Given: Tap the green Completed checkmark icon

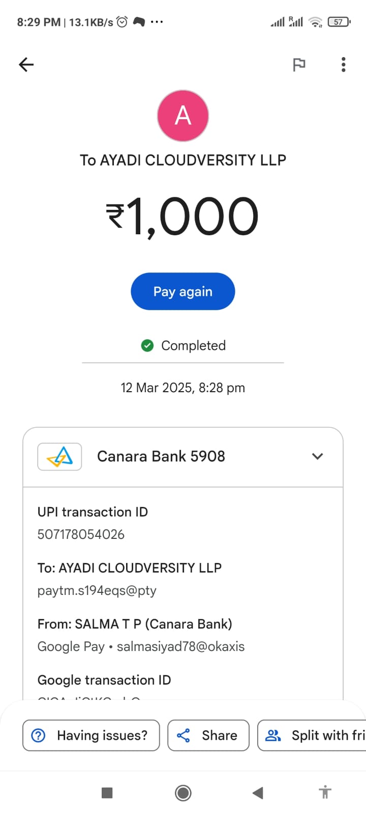Looking at the screenshot, I should click(147, 346).
